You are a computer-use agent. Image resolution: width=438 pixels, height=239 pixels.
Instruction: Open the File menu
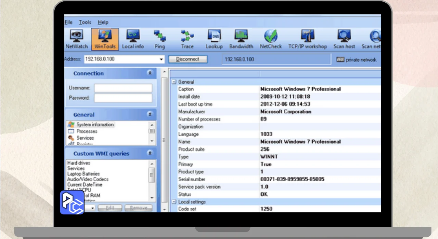click(x=68, y=22)
